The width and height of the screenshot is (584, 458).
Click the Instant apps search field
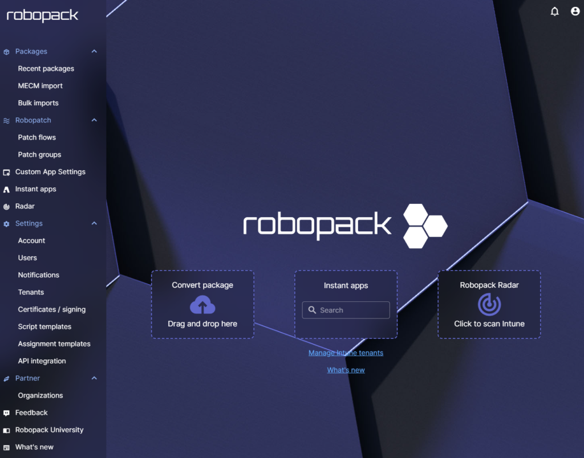(346, 310)
